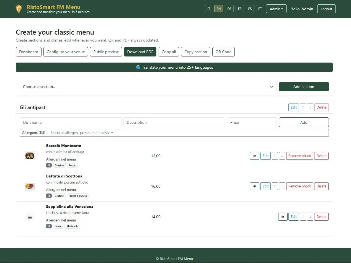This screenshot has width=351, height=263.
Task: Edit the Seppiolina alla Veneziana dish
Action: [294, 217]
